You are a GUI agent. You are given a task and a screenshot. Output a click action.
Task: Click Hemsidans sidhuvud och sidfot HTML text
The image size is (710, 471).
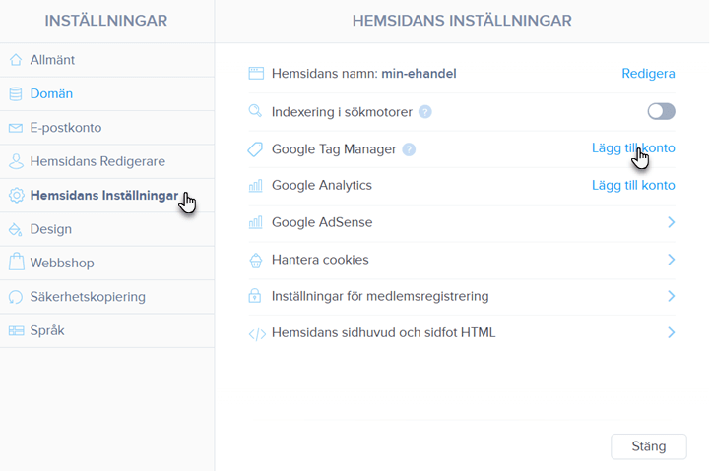point(383,332)
